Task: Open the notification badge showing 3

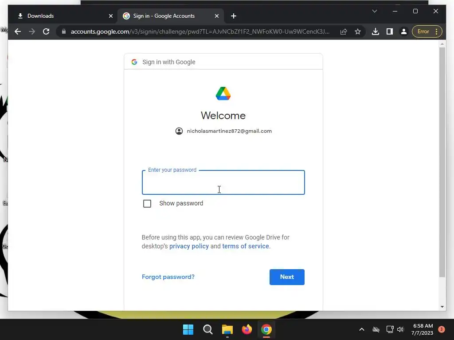Action: tap(442, 329)
